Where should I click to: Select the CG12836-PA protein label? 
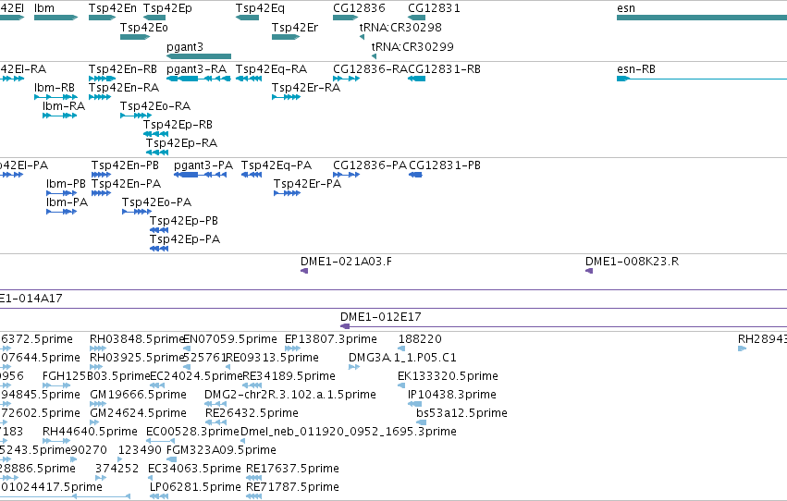tap(370, 165)
